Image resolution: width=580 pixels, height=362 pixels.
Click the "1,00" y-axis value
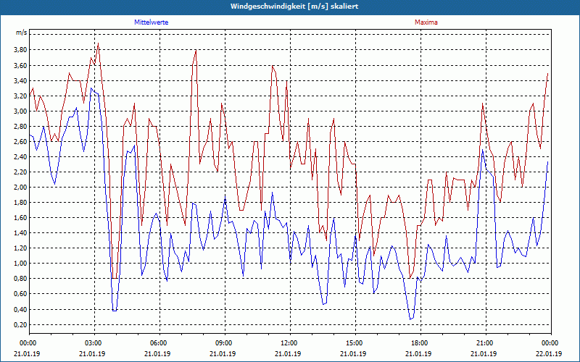pyautogui.click(x=21, y=264)
